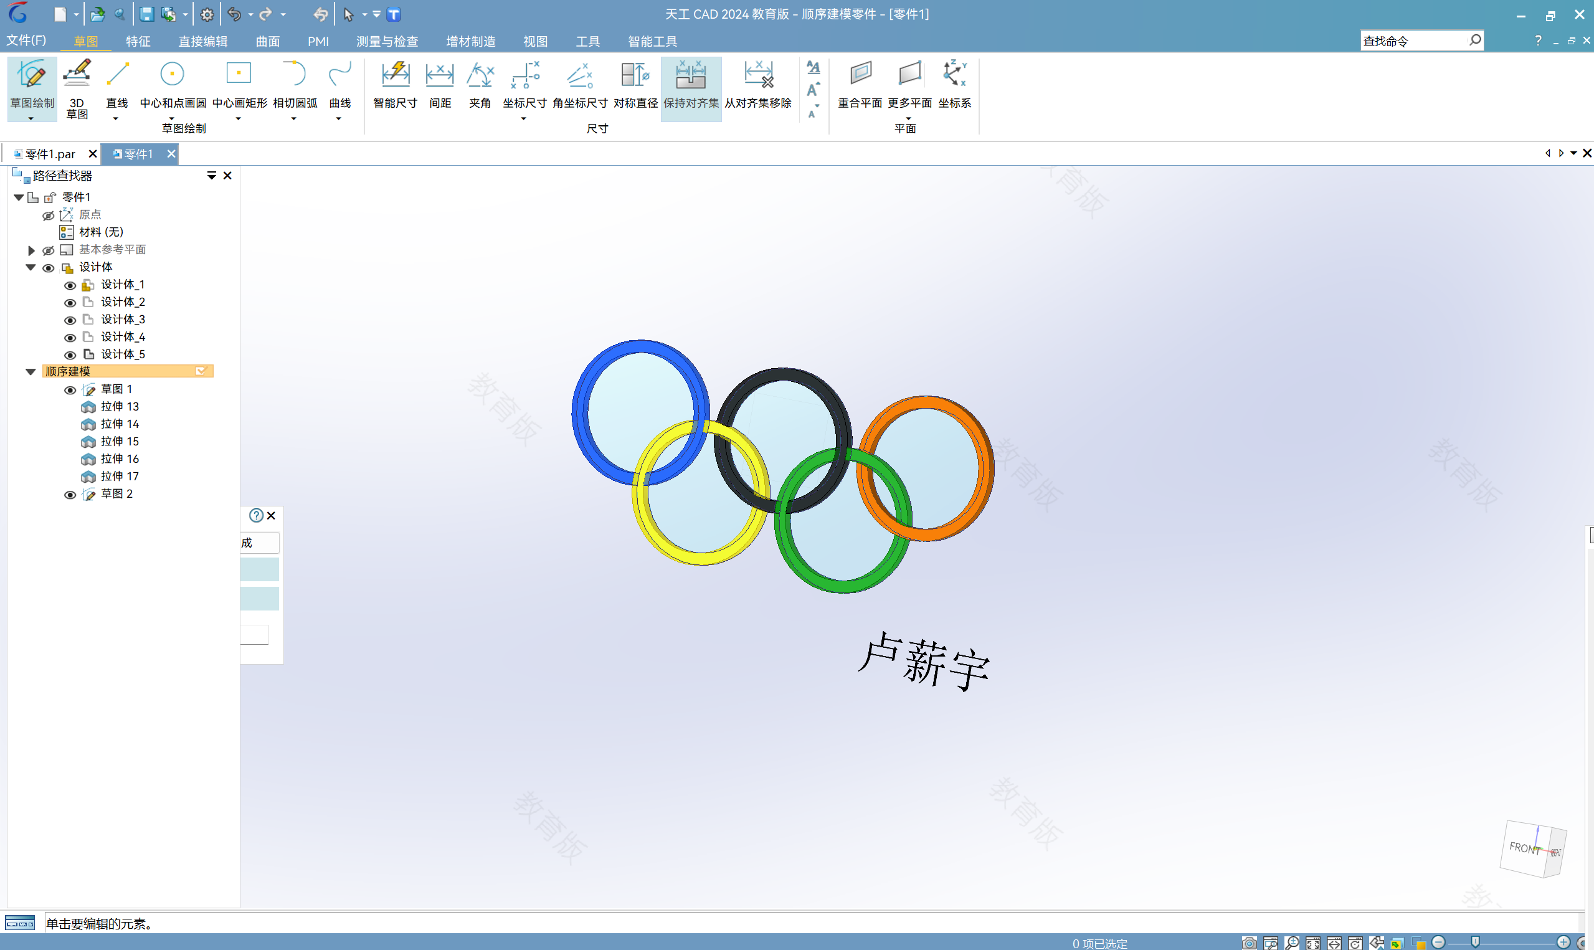Open the 更多平面 more planes tool

click(x=909, y=86)
